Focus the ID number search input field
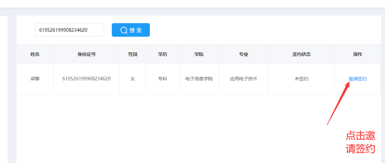This screenshot has width=385, height=163. pos(69,30)
